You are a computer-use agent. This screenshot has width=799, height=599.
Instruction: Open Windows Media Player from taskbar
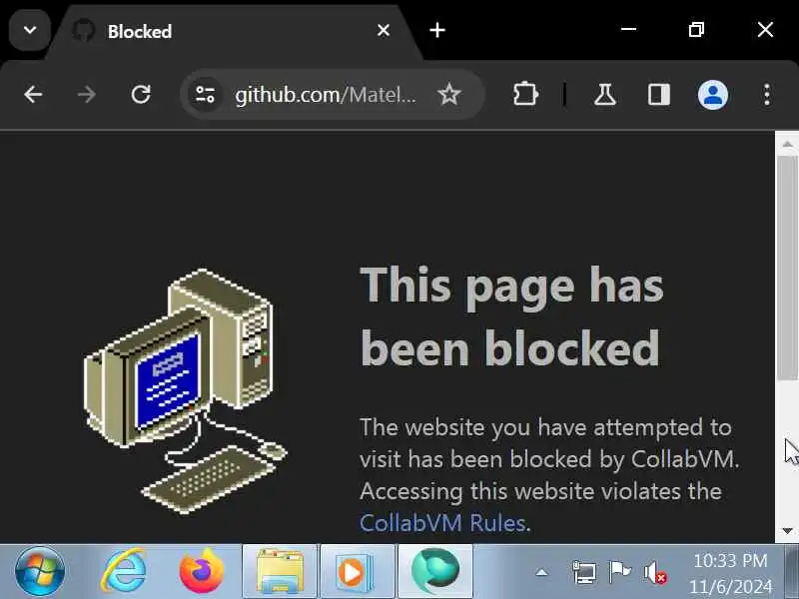[x=357, y=571]
